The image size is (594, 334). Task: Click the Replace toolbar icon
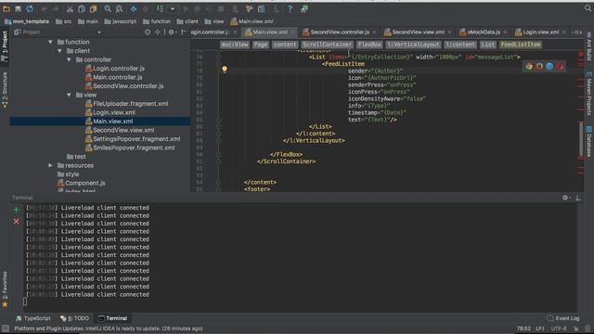(x=119, y=8)
